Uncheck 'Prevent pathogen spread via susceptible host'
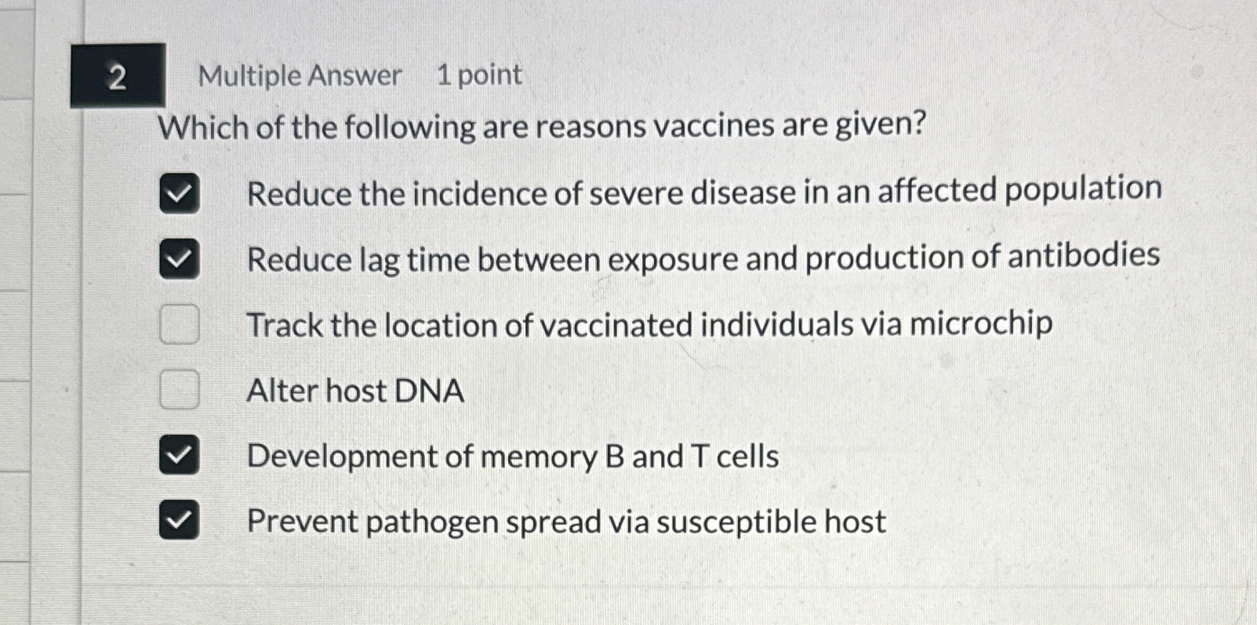The height and width of the screenshot is (625, 1257). 179,520
